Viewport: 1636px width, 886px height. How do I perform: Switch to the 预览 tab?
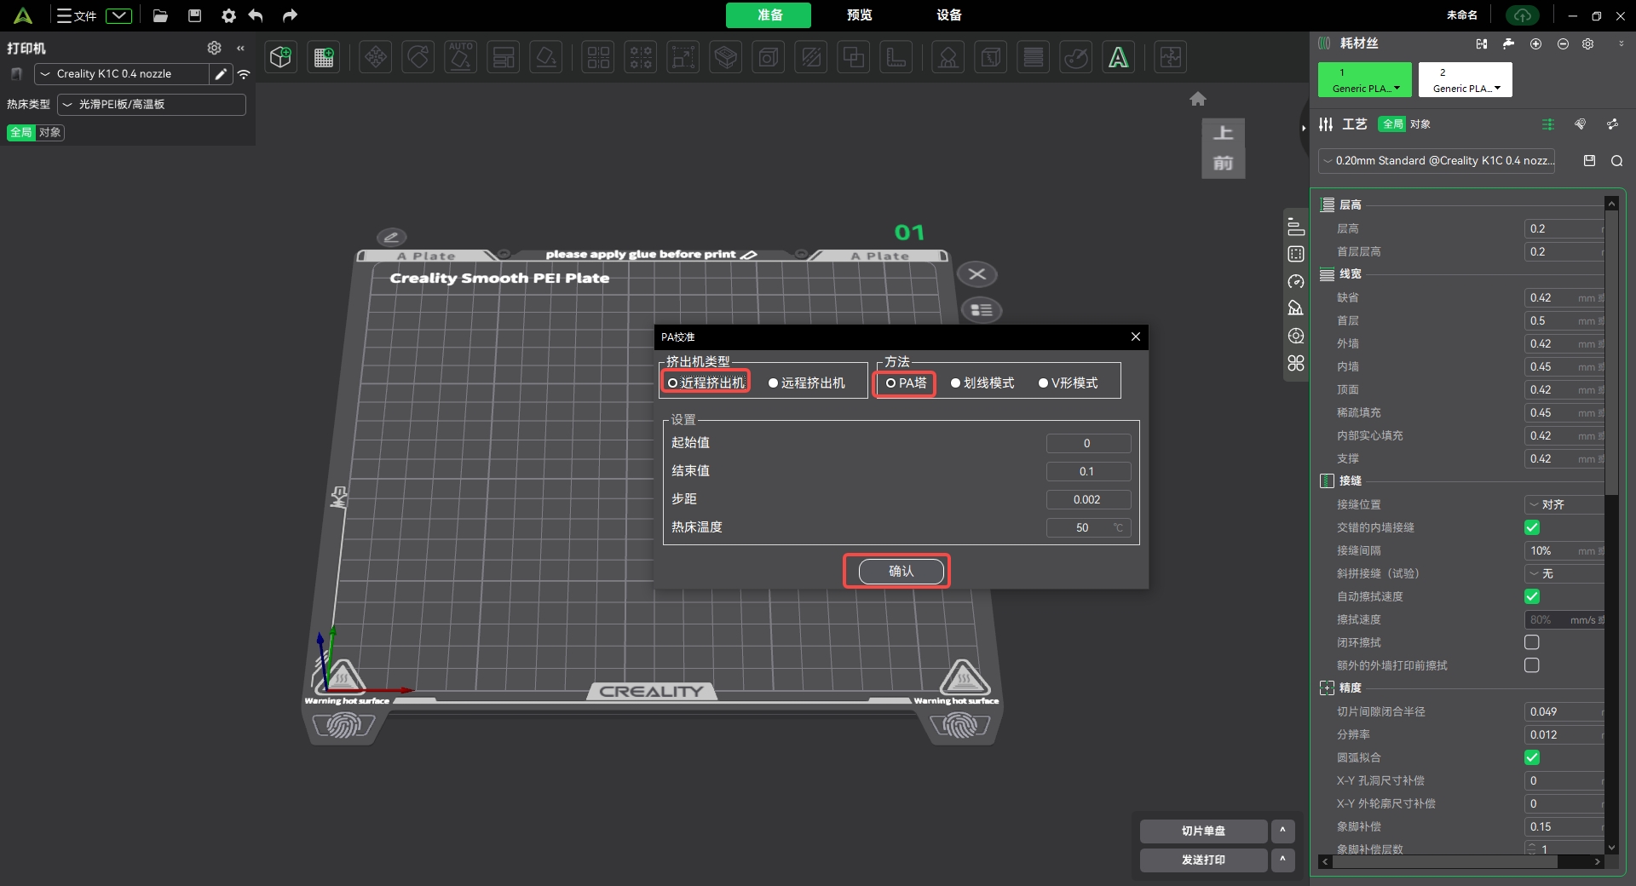click(x=859, y=15)
